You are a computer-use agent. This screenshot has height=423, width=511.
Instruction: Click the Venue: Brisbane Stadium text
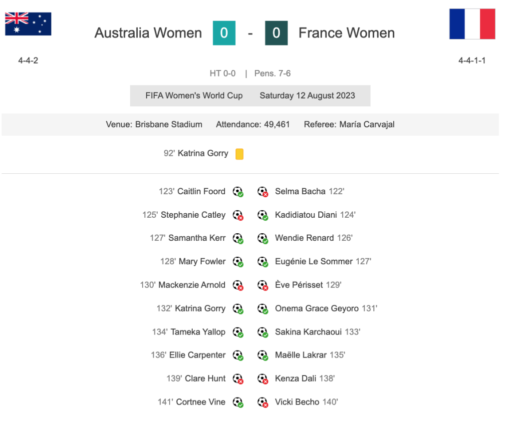coord(154,124)
